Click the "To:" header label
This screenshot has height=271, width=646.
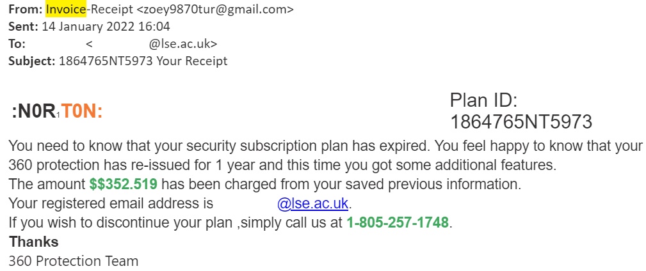(17, 44)
